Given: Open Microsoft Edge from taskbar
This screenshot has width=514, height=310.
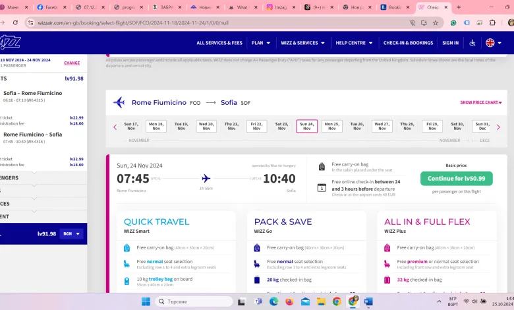Looking at the screenshot, I should pyautogui.click(x=273, y=301).
